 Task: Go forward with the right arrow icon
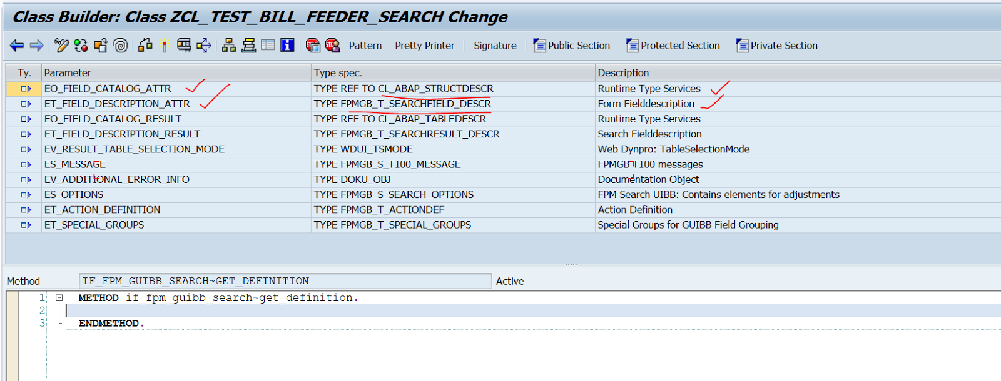37,46
